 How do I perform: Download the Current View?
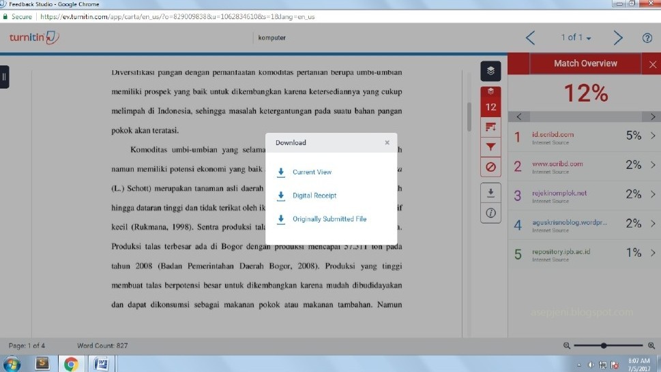312,172
